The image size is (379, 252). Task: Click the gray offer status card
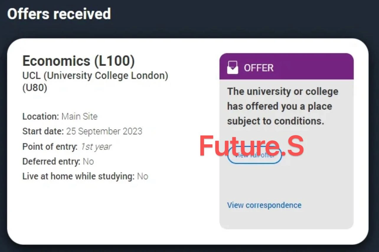tap(286, 183)
